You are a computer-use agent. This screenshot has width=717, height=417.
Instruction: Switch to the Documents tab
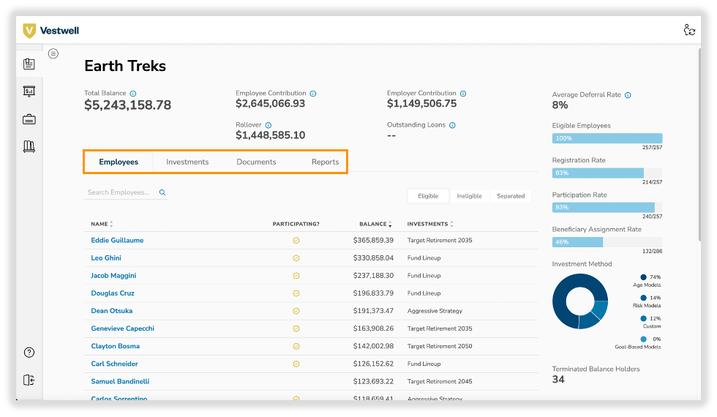256,162
